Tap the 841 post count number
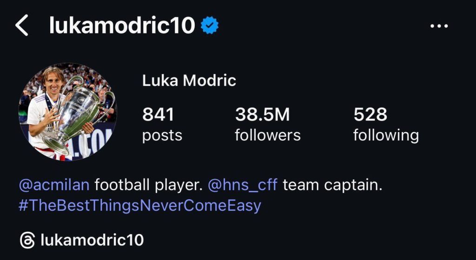476x260 pixels. pos(158,114)
